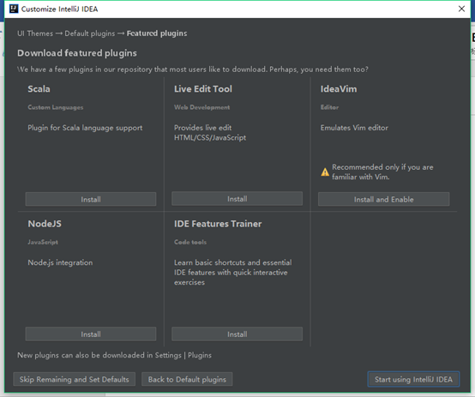Click the NodeJS plugin title

point(45,224)
